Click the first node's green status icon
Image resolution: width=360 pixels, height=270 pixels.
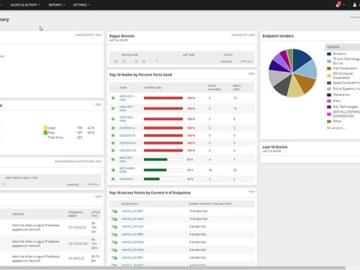113,98
